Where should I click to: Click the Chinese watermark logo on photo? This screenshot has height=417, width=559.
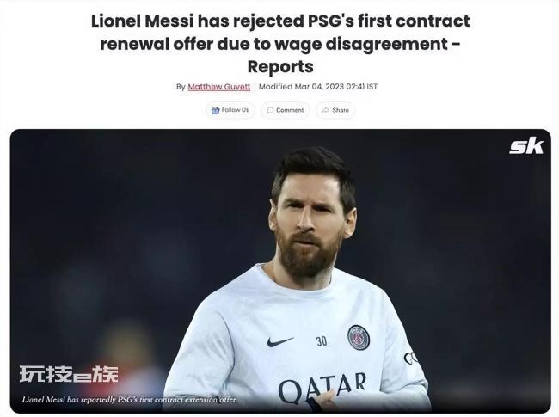click(x=69, y=374)
